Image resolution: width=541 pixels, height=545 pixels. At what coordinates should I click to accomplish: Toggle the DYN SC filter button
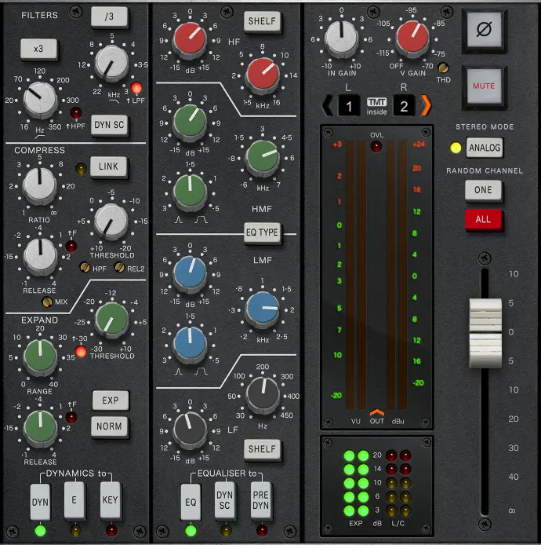[109, 125]
